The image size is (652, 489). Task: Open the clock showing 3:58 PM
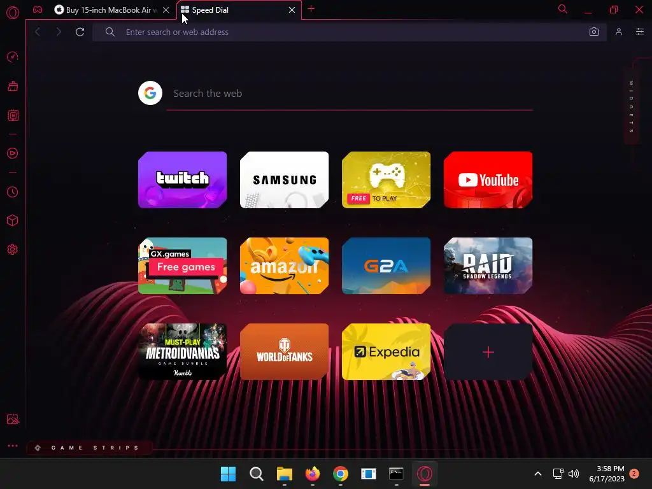click(607, 474)
